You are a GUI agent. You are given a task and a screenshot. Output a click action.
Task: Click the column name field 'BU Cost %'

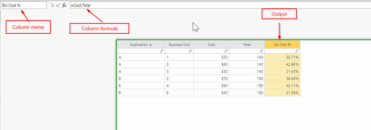pyautogui.click(x=24, y=5)
